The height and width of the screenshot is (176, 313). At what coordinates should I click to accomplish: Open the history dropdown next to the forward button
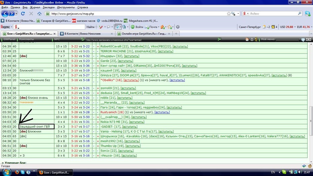[16, 13]
